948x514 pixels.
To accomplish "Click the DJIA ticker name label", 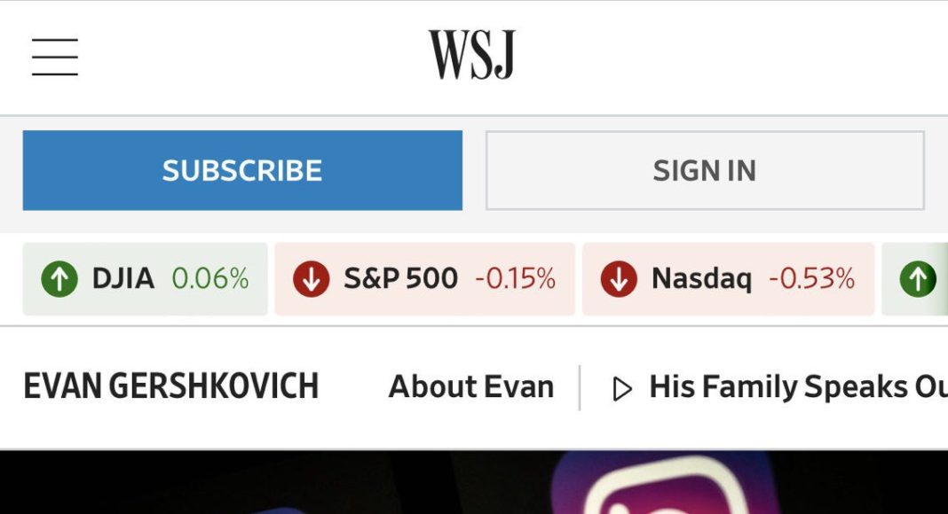I will point(123,280).
